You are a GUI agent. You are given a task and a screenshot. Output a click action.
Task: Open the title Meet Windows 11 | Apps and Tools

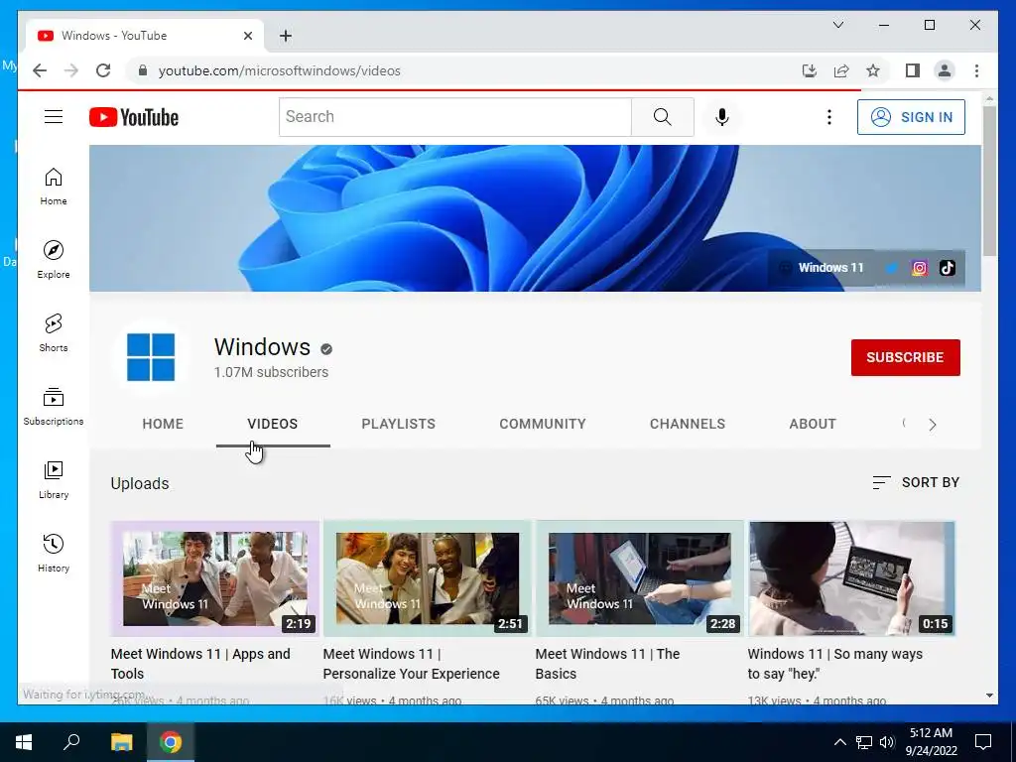[200, 664]
